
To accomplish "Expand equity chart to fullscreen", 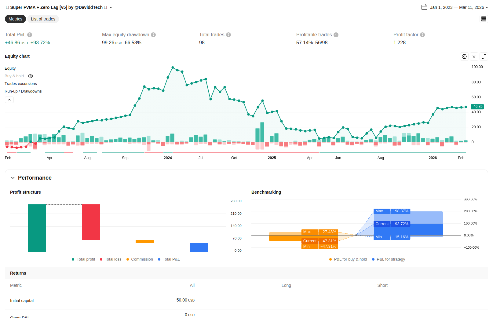I will pyautogui.click(x=484, y=57).
